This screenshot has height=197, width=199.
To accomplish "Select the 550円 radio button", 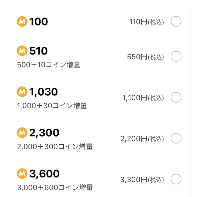I will (176, 56).
